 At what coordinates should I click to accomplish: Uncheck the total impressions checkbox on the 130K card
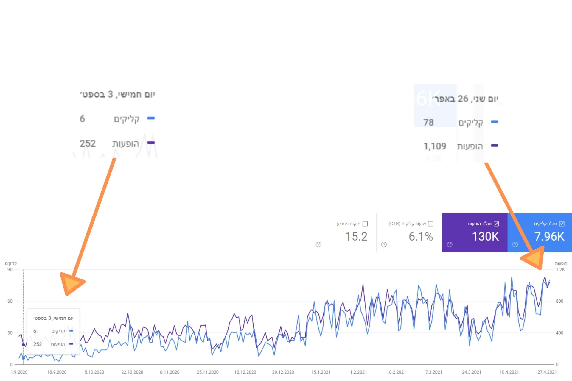click(x=496, y=224)
